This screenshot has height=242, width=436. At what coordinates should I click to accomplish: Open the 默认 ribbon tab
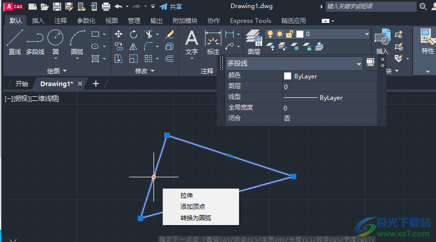click(x=16, y=20)
